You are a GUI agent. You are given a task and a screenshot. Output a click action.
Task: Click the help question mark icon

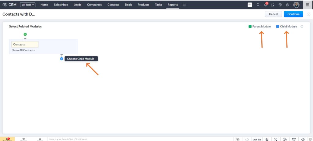click(308, 14)
